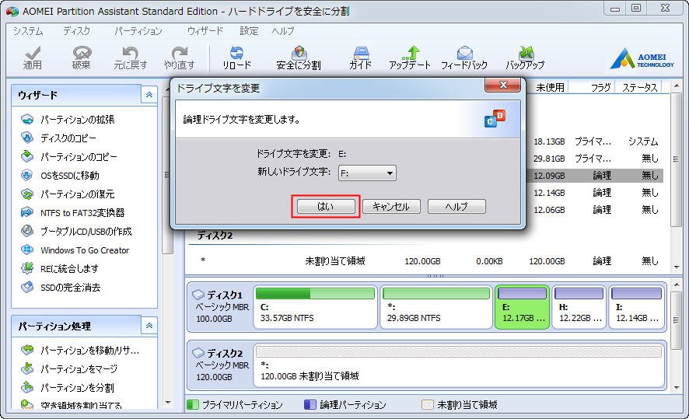Collapse the ウィザード panel
The width and height of the screenshot is (689, 419).
tap(149, 95)
